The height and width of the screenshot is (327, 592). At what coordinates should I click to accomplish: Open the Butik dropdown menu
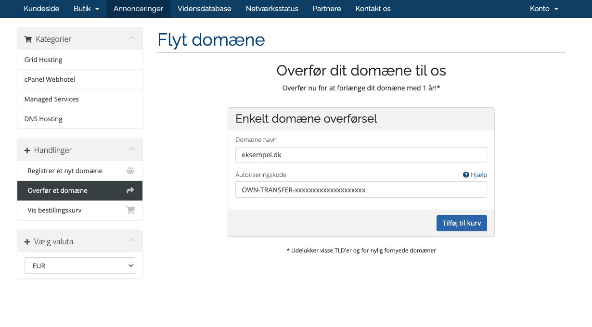click(x=86, y=9)
